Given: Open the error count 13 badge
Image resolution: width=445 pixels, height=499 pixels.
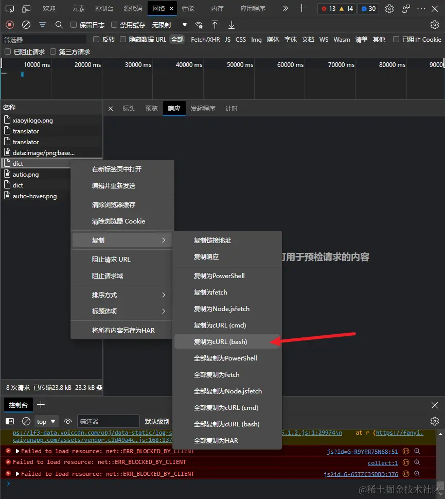Looking at the screenshot, I should pyautogui.click(x=328, y=9).
